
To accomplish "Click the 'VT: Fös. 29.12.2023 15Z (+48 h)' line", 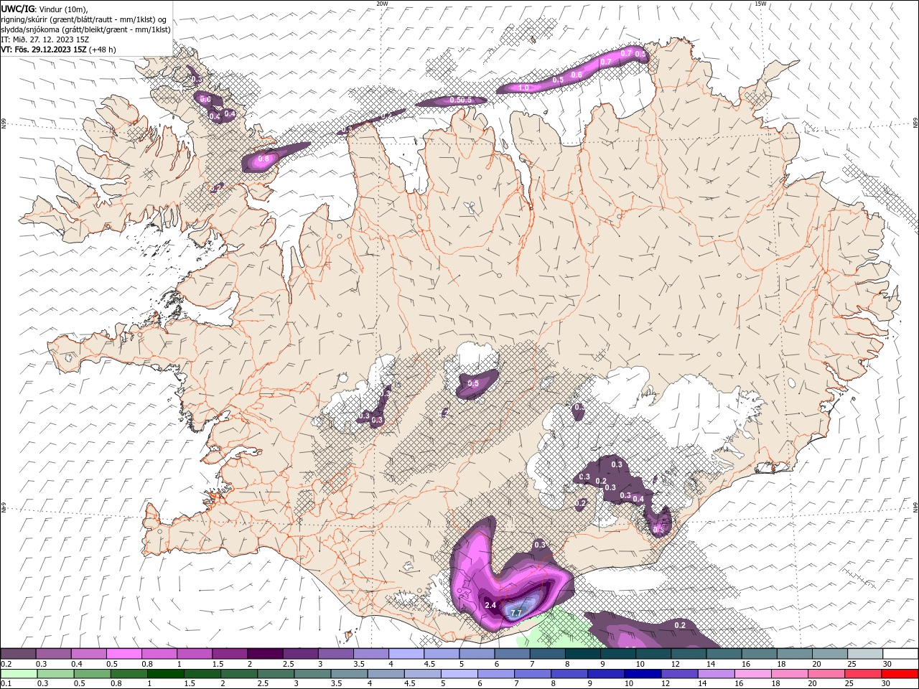I will coord(58,50).
